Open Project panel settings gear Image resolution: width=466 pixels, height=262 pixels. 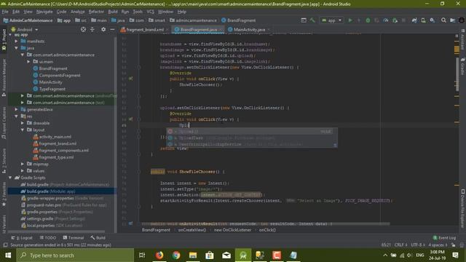tap(103, 29)
